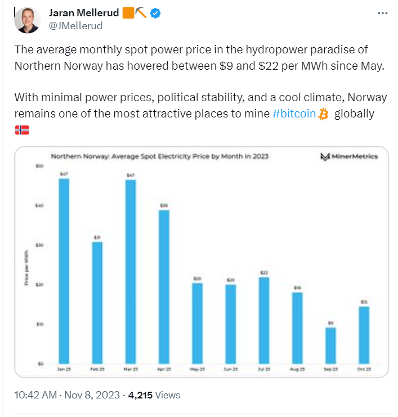Click the orange Bitcoin symbol icon

click(x=323, y=114)
